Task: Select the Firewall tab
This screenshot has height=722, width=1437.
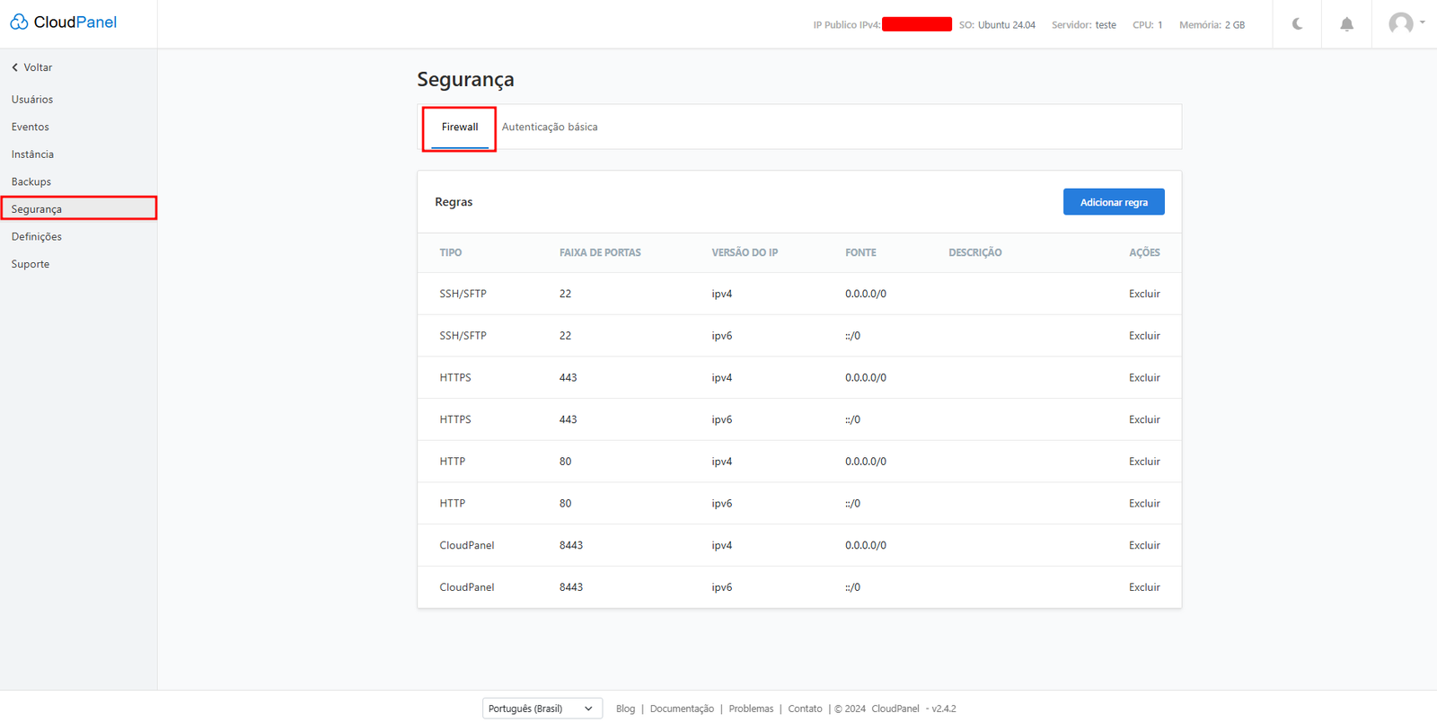Action: [460, 128]
